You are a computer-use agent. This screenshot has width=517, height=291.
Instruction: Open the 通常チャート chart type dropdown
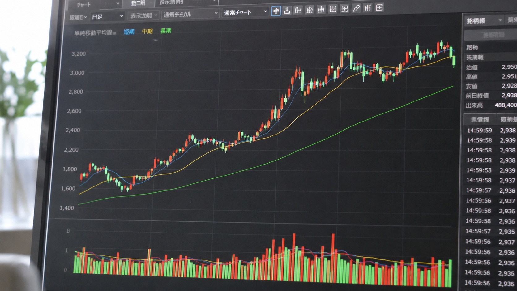tap(245, 12)
